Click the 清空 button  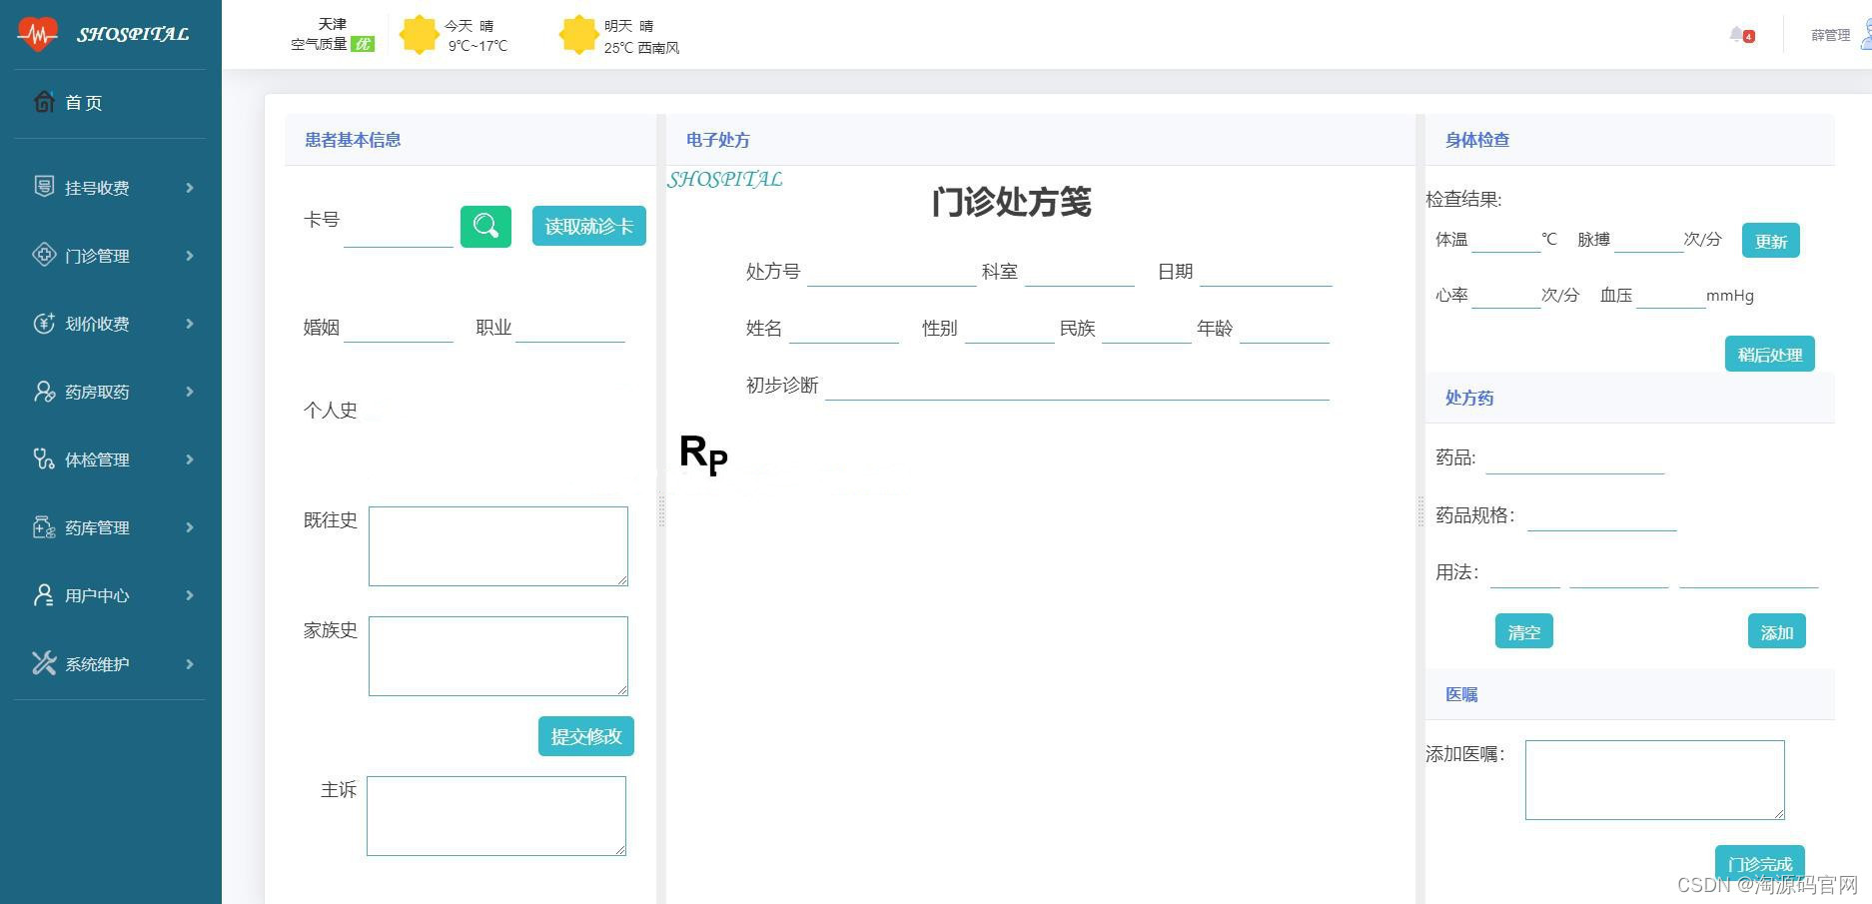[1524, 631]
